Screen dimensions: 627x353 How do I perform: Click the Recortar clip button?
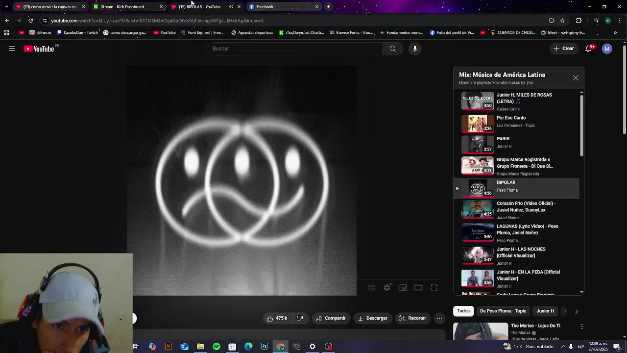coord(412,318)
